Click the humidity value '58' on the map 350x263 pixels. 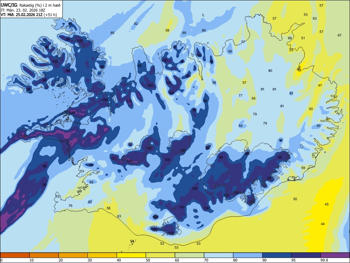pyautogui.click(x=167, y=31)
